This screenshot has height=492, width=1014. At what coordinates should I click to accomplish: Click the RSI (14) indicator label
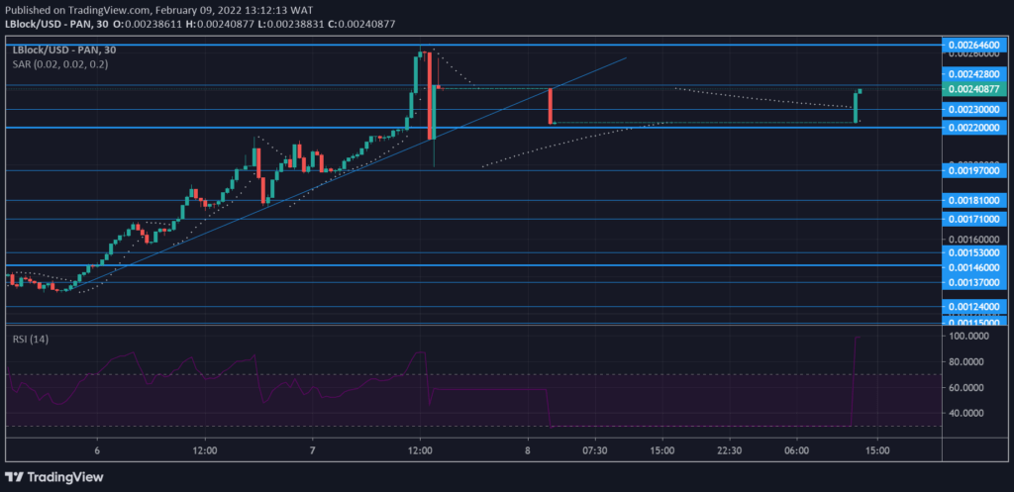coord(31,339)
